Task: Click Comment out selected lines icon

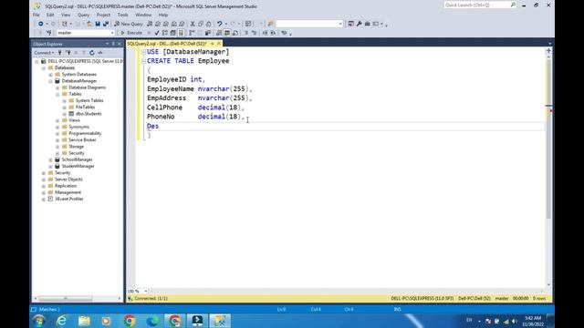Action: [x=246, y=33]
